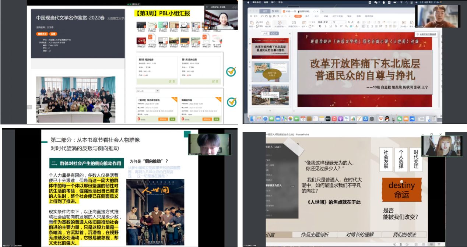Image resolution: width=467 pixels, height=247 pixels.
Task: Expand the font color dropdown arrow
Action: pos(358,26)
